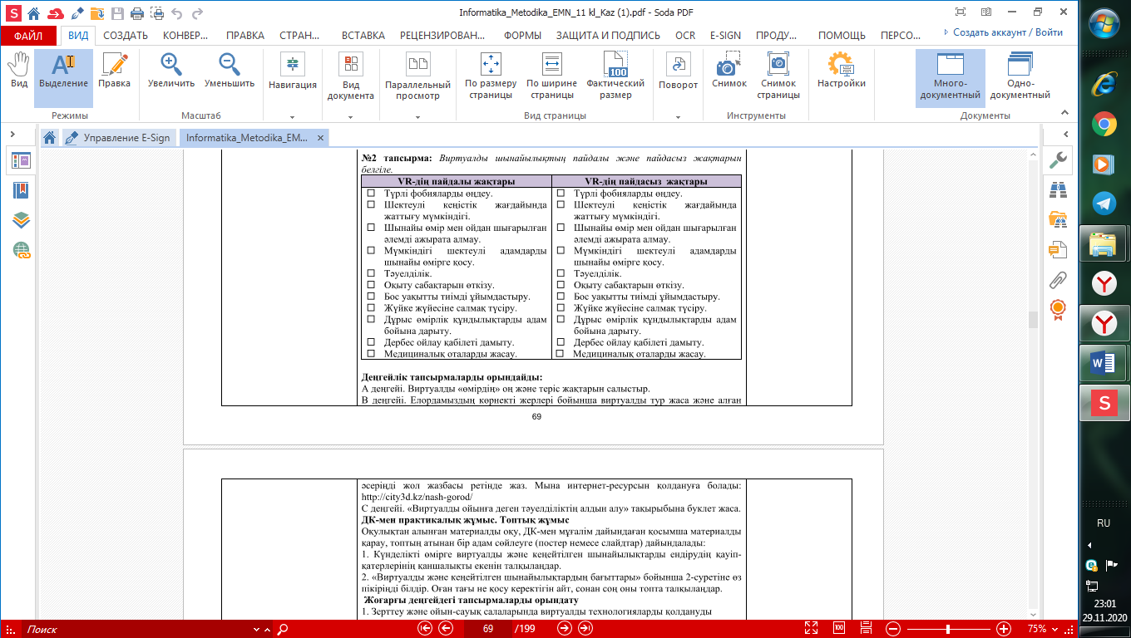
Task: Click the home tab button in document bar
Action: [50, 138]
